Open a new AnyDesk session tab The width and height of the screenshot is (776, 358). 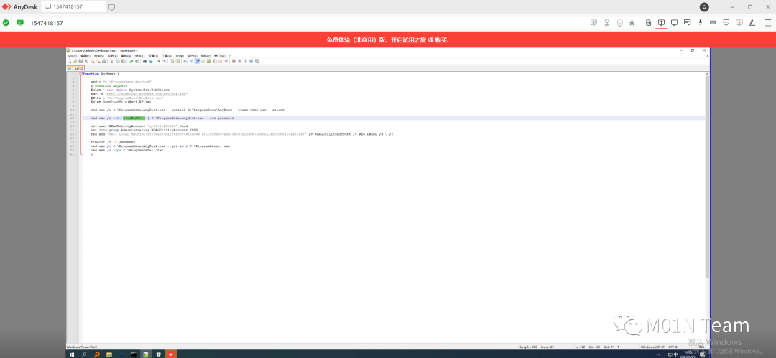112,7
